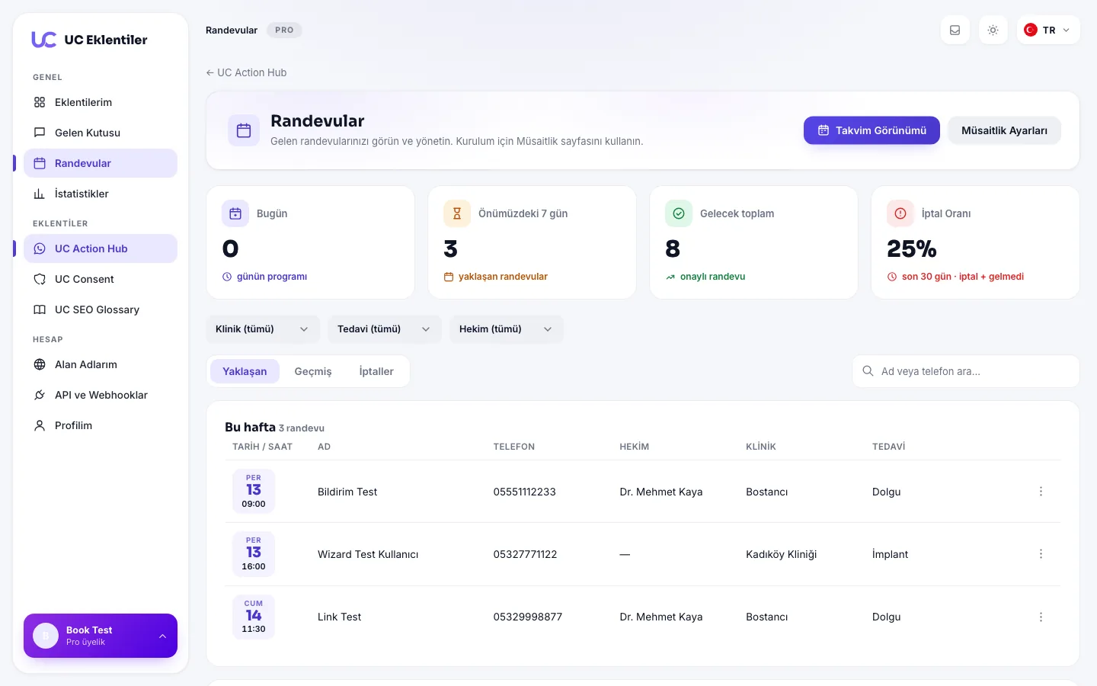Image resolution: width=1097 pixels, height=686 pixels.
Task: Open API ve Webhooklar in sidebar
Action: [101, 395]
